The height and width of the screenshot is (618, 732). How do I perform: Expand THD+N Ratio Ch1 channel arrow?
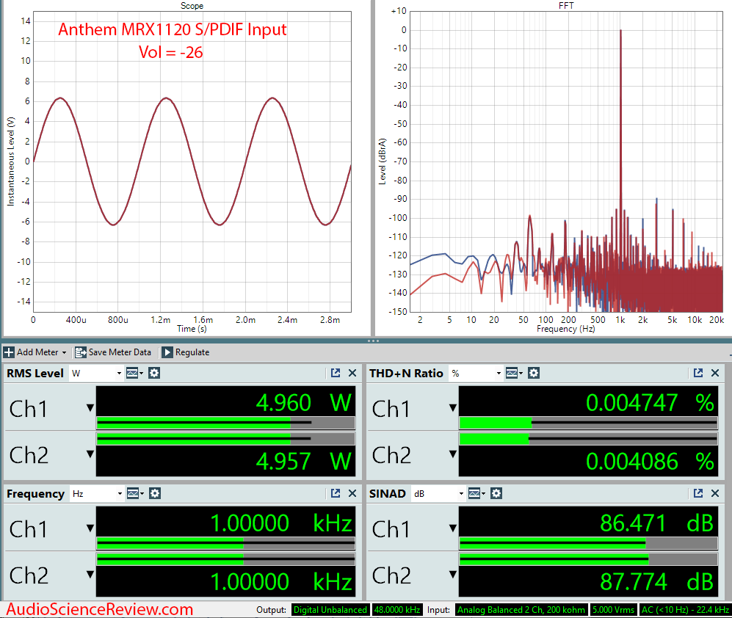(453, 407)
